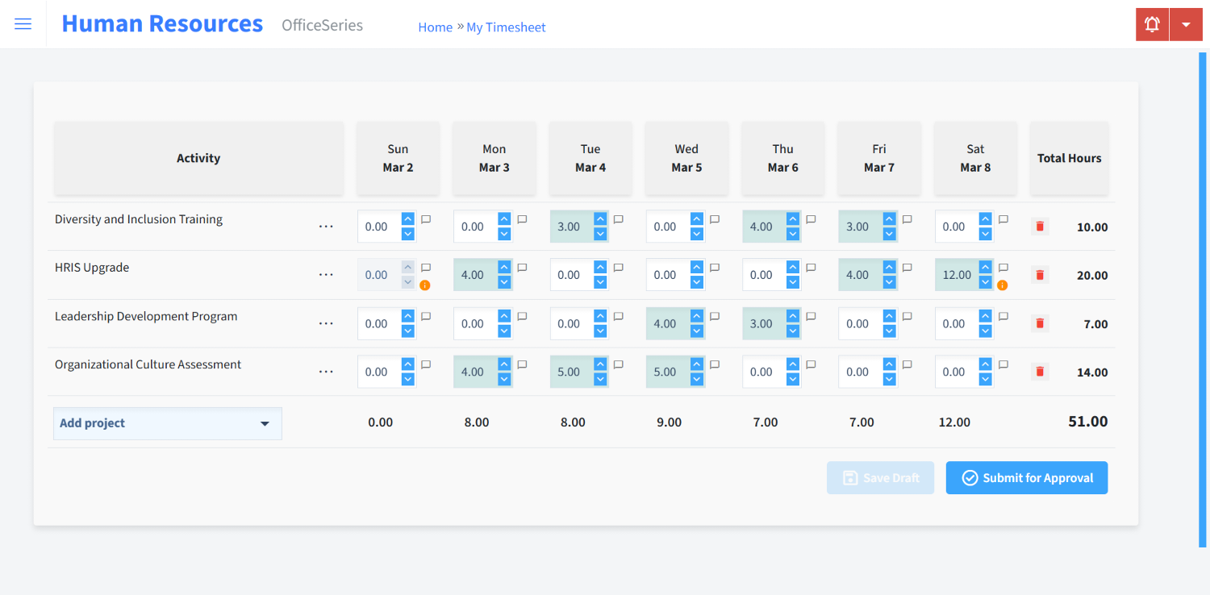Click the warning indicator on HRIS Upgrade Sunday cell

coord(425,285)
